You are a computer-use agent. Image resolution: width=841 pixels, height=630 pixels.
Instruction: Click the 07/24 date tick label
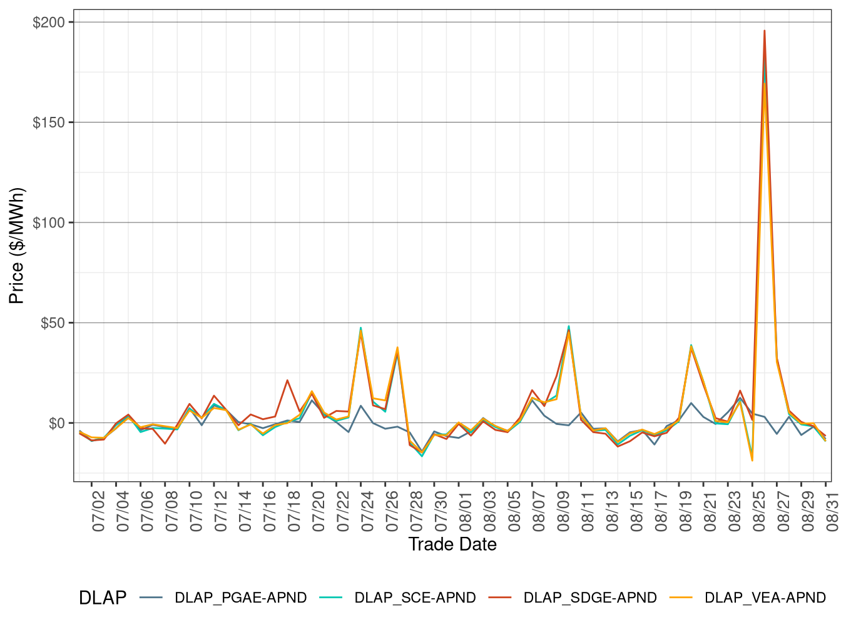pyautogui.click(x=367, y=511)
